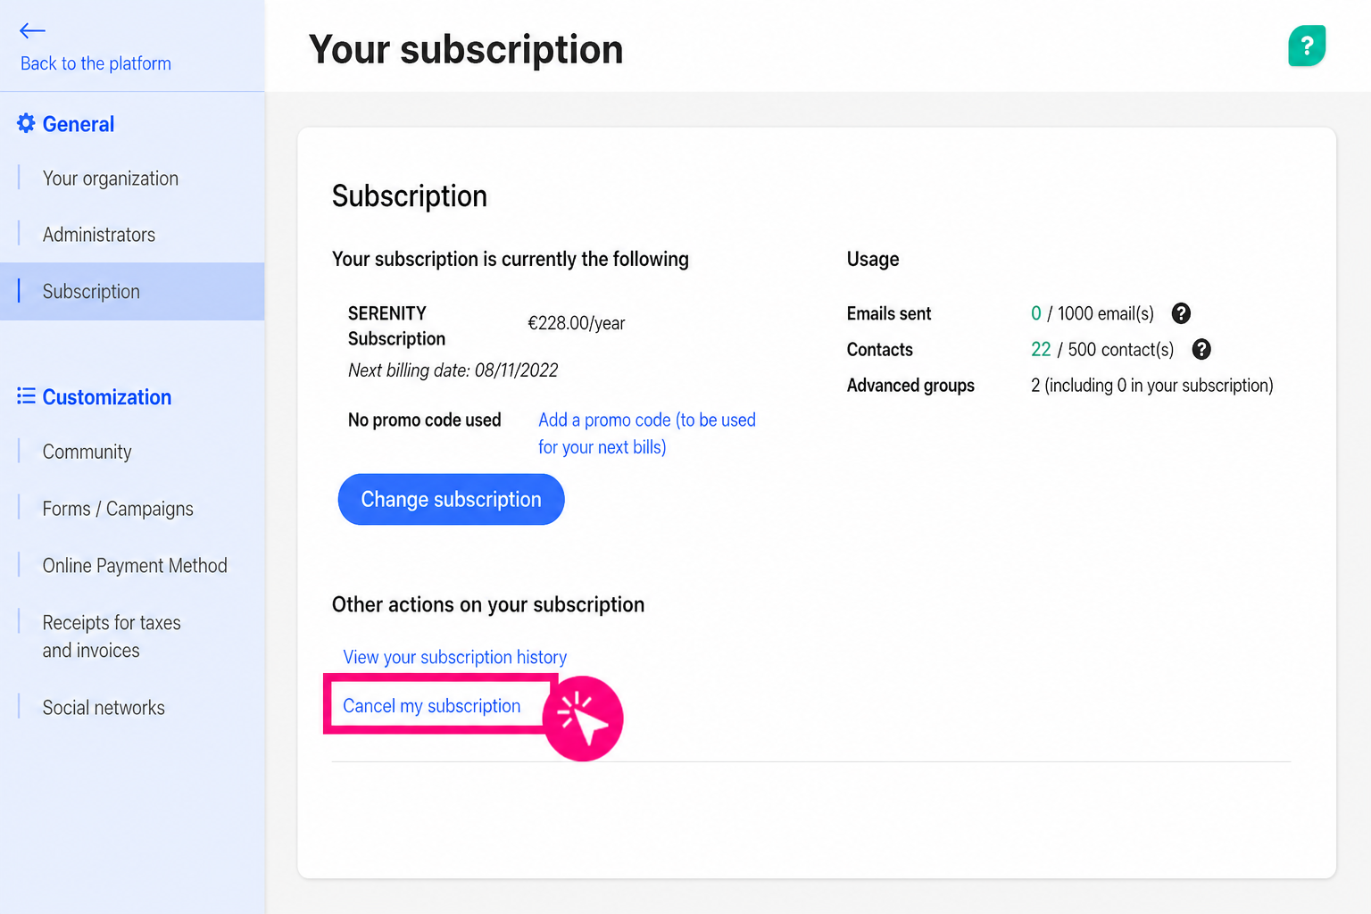Open Social networks settings
This screenshot has width=1371, height=914.
coord(104,708)
